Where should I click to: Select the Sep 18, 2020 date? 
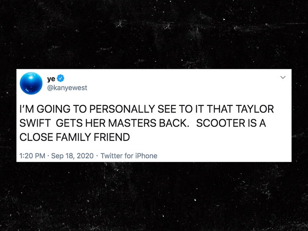pos(72,156)
